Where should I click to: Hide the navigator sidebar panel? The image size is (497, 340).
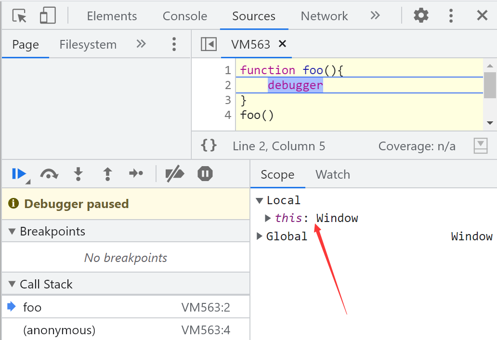click(209, 44)
